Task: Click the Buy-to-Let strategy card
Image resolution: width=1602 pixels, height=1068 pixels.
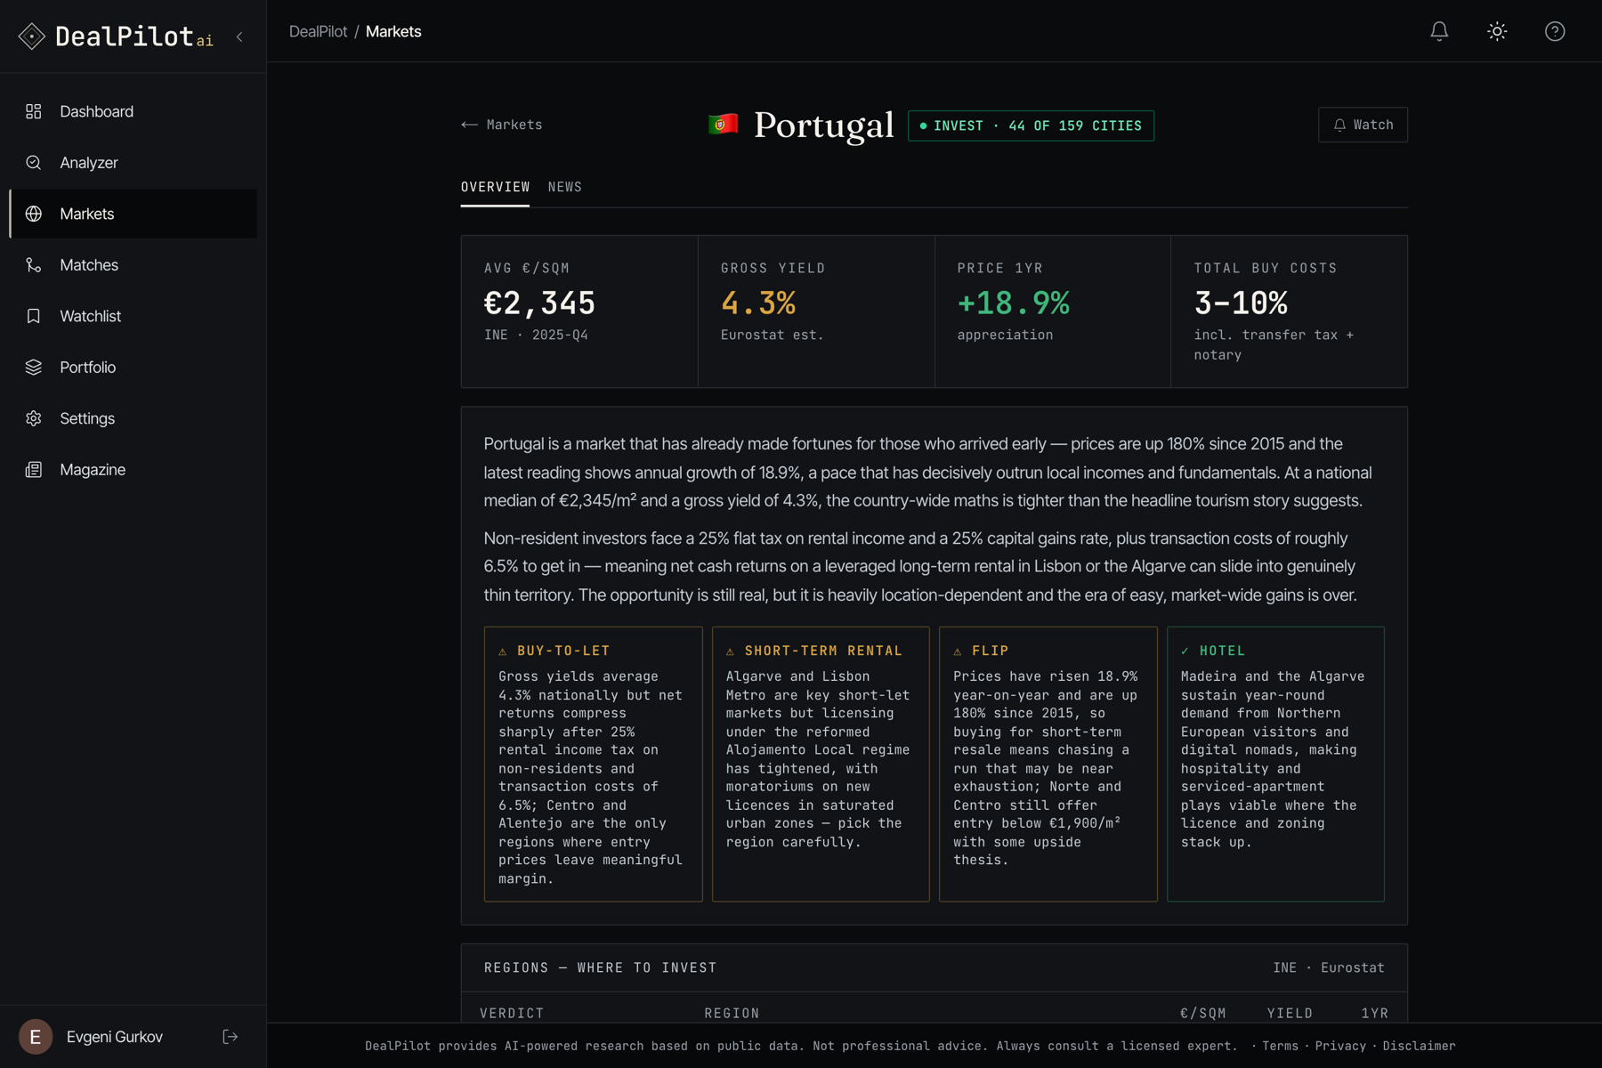Action: (x=593, y=764)
